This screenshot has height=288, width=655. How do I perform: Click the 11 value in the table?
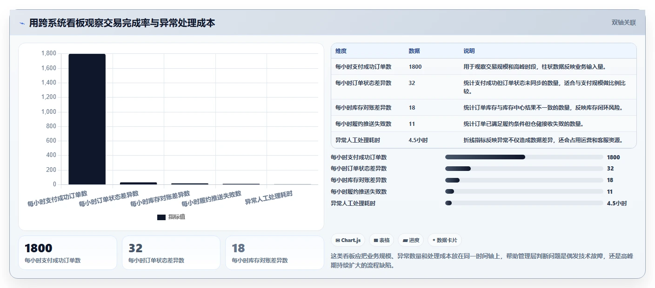click(412, 124)
